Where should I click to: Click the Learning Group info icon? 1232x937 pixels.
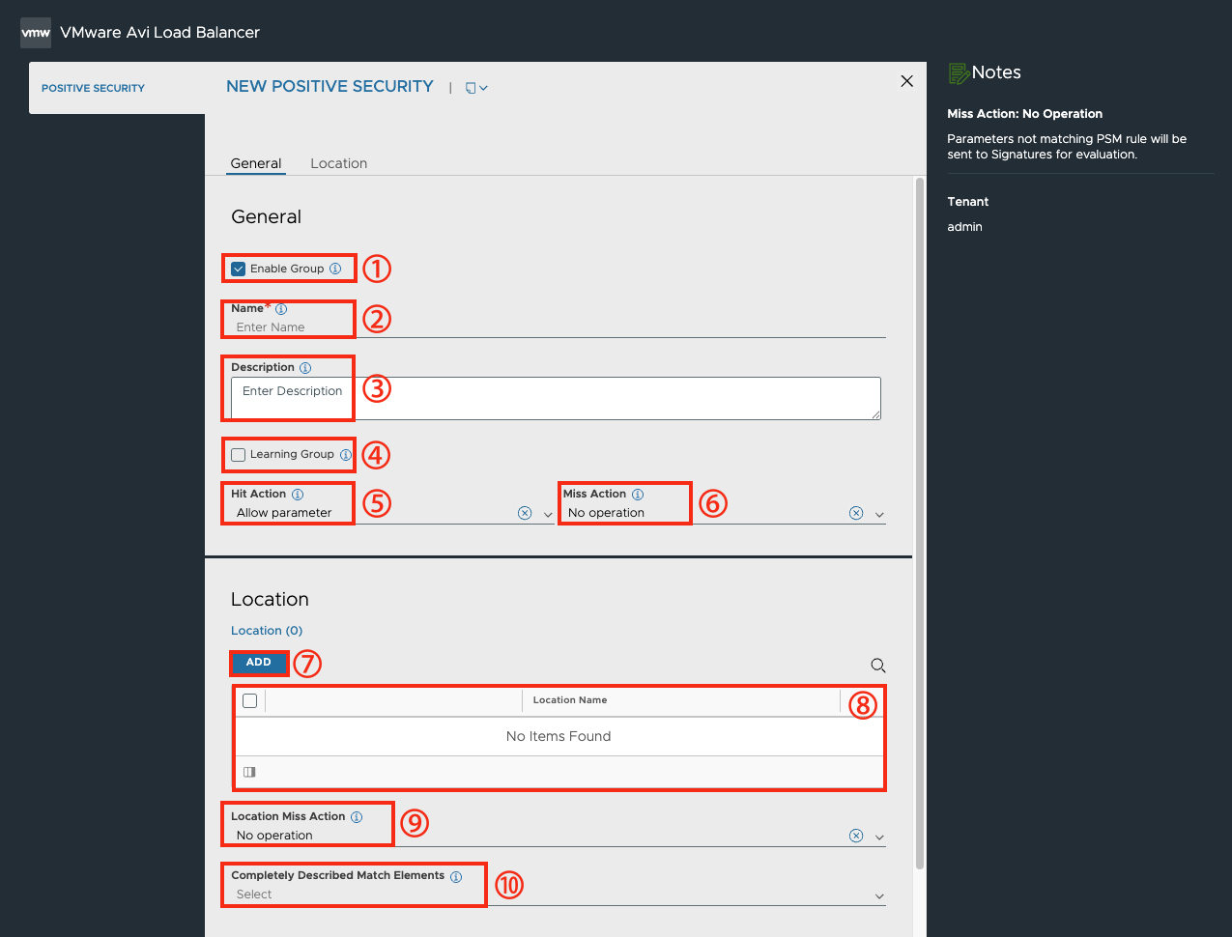[x=345, y=454]
